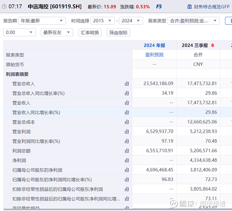Click the F5 refresh shortcut label
This screenshot has height=211, width=232.
point(159,6)
